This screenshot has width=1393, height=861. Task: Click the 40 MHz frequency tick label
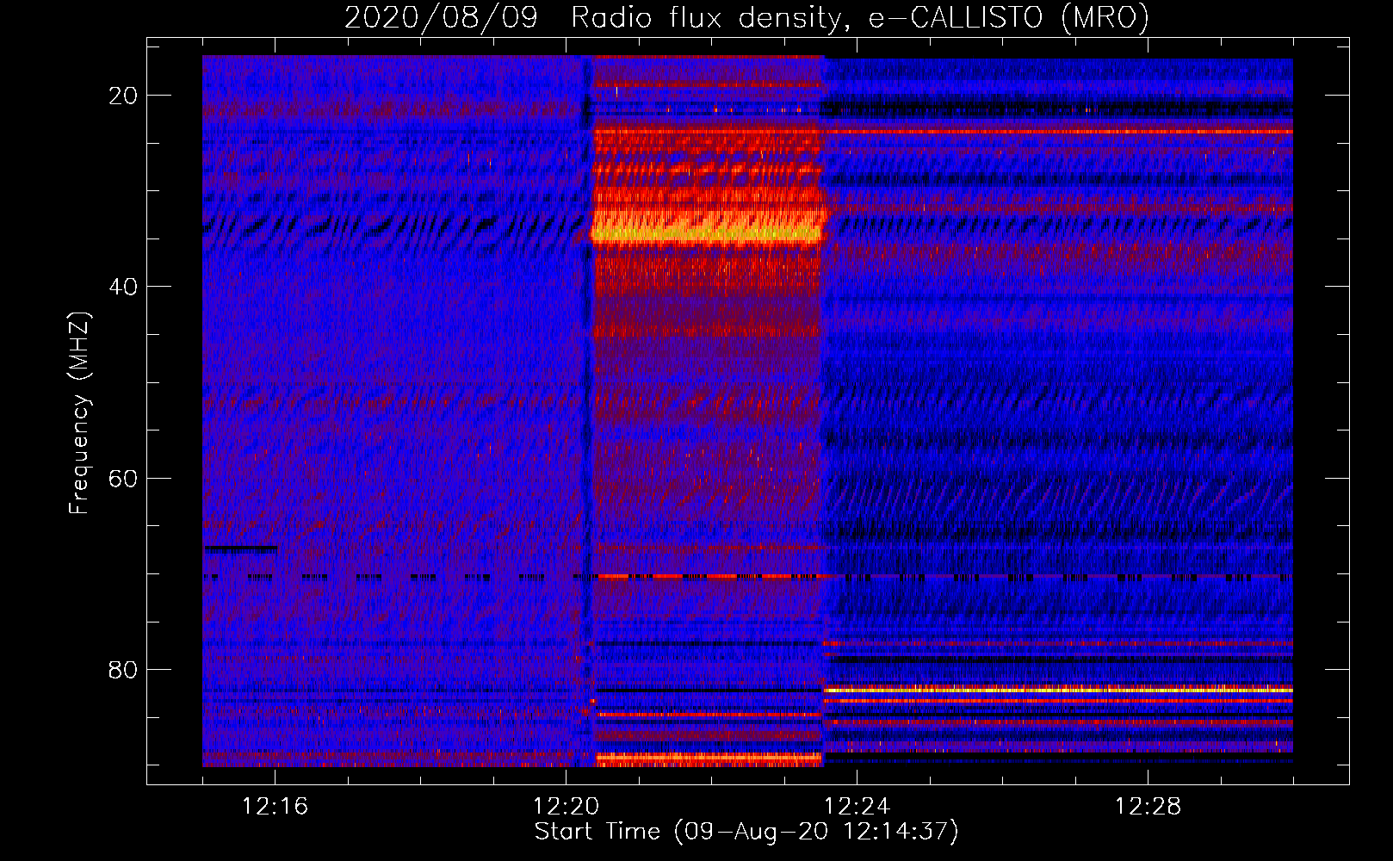[123, 287]
